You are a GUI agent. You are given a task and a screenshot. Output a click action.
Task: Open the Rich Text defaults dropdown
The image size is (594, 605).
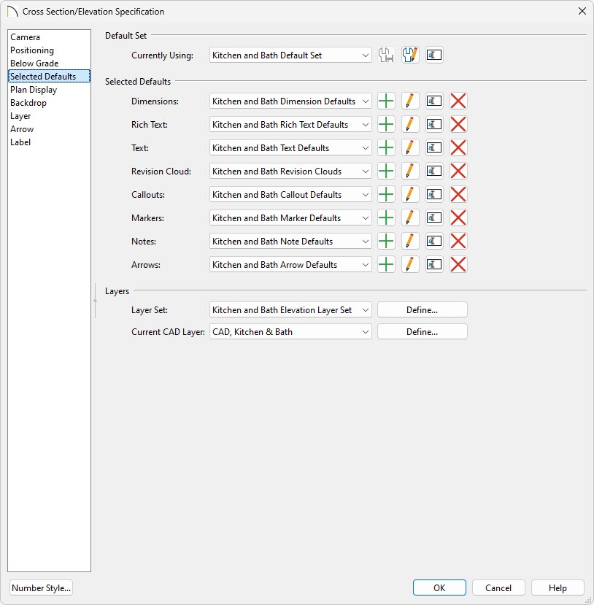point(290,125)
